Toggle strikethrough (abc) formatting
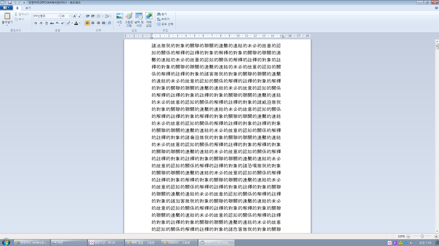The height and width of the screenshot is (246, 439). [x=52, y=23]
